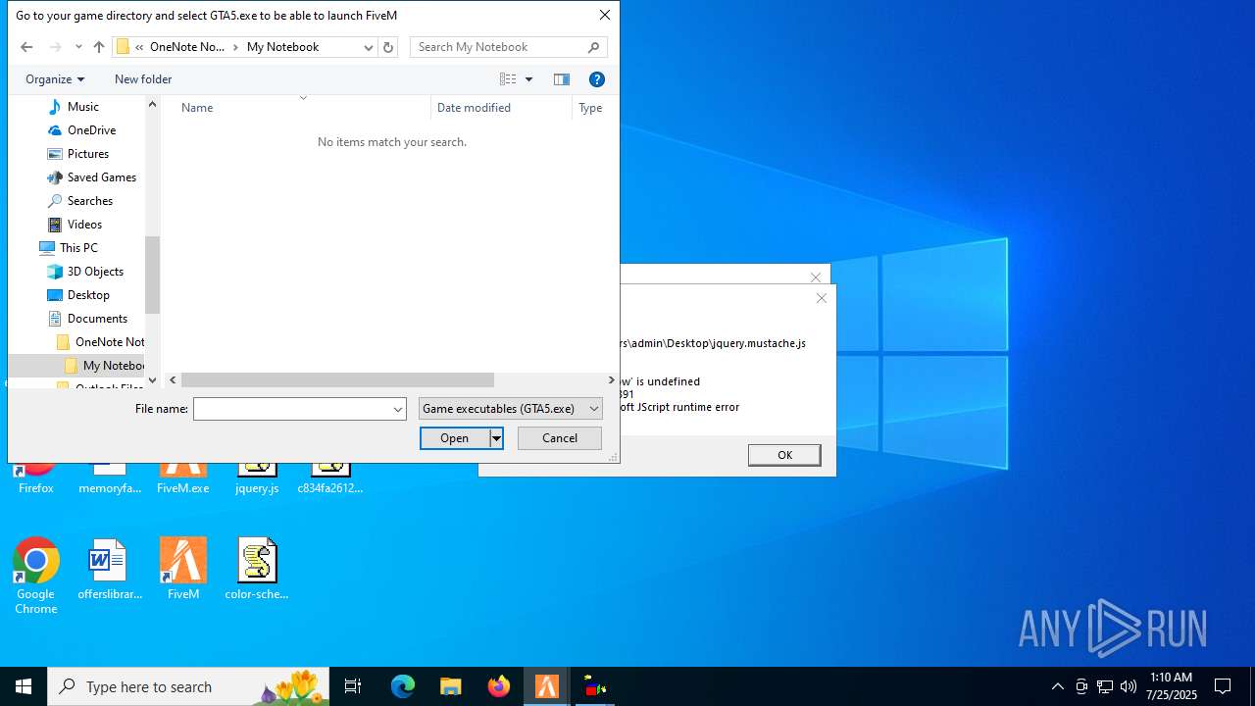Open network status tray icon
Image resolution: width=1255 pixels, height=706 pixels.
tap(1105, 686)
